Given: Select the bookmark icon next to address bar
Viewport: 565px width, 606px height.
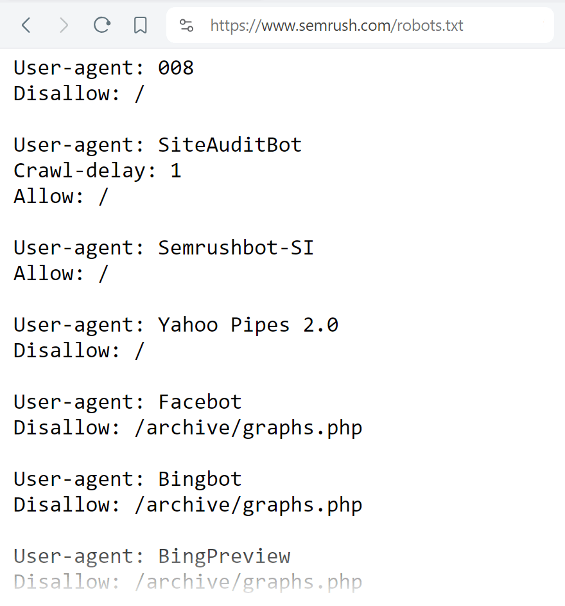Looking at the screenshot, I should coord(140,25).
